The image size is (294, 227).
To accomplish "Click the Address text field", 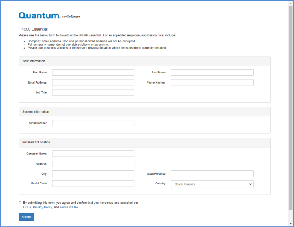I will (x=93, y=164).
